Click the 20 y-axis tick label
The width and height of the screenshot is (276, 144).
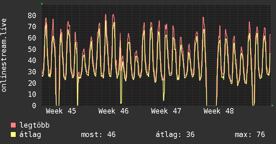(32, 83)
